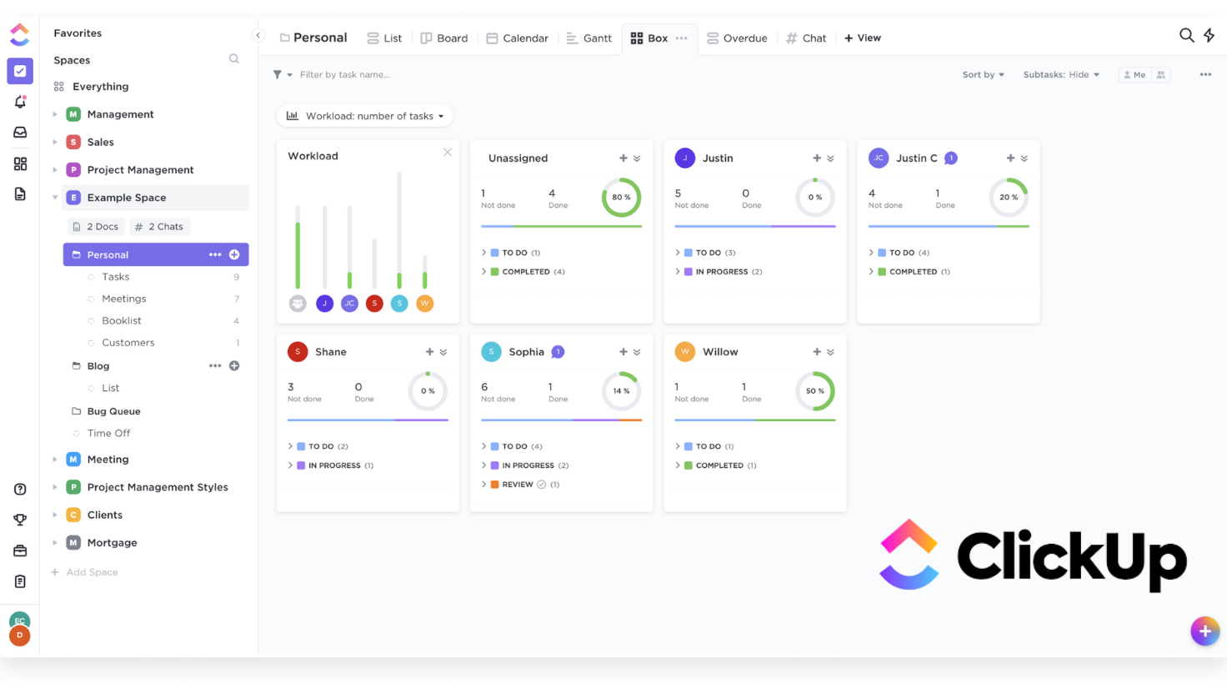The width and height of the screenshot is (1227, 694).
Task: Select the teal S avatar in Workload chart
Action: 400,304
